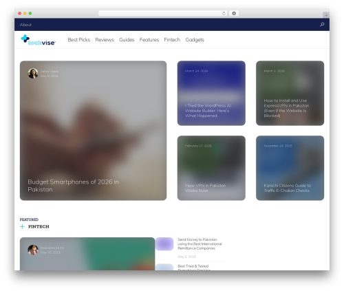Click the March 1, 2026 date
Screen dimensions: 344x291
pos(275,71)
